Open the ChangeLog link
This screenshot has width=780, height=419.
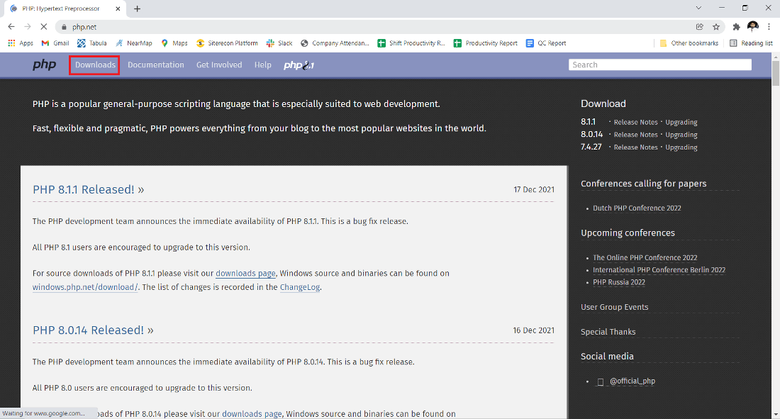click(300, 287)
